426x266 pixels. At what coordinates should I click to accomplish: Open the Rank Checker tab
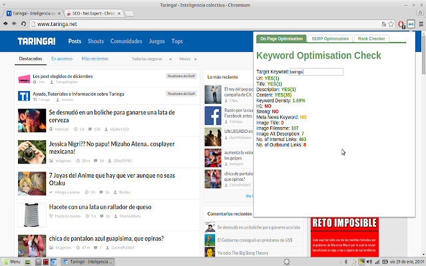(x=371, y=39)
